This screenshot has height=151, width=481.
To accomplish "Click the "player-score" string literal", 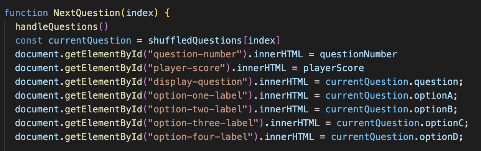I will tap(190, 68).
